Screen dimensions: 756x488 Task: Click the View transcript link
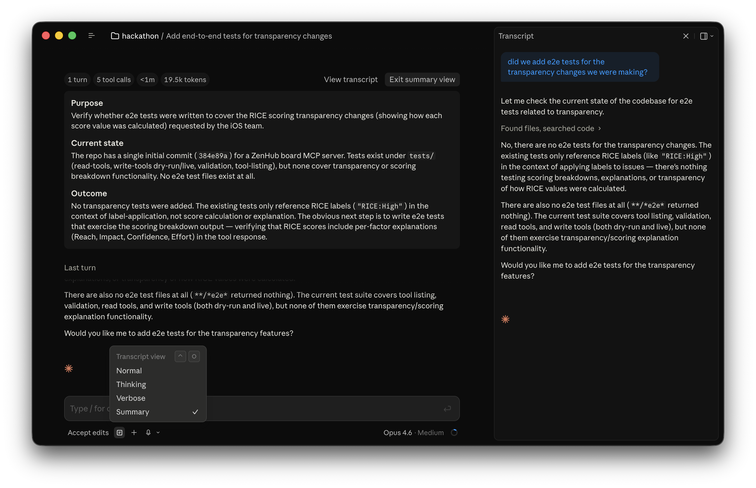351,80
